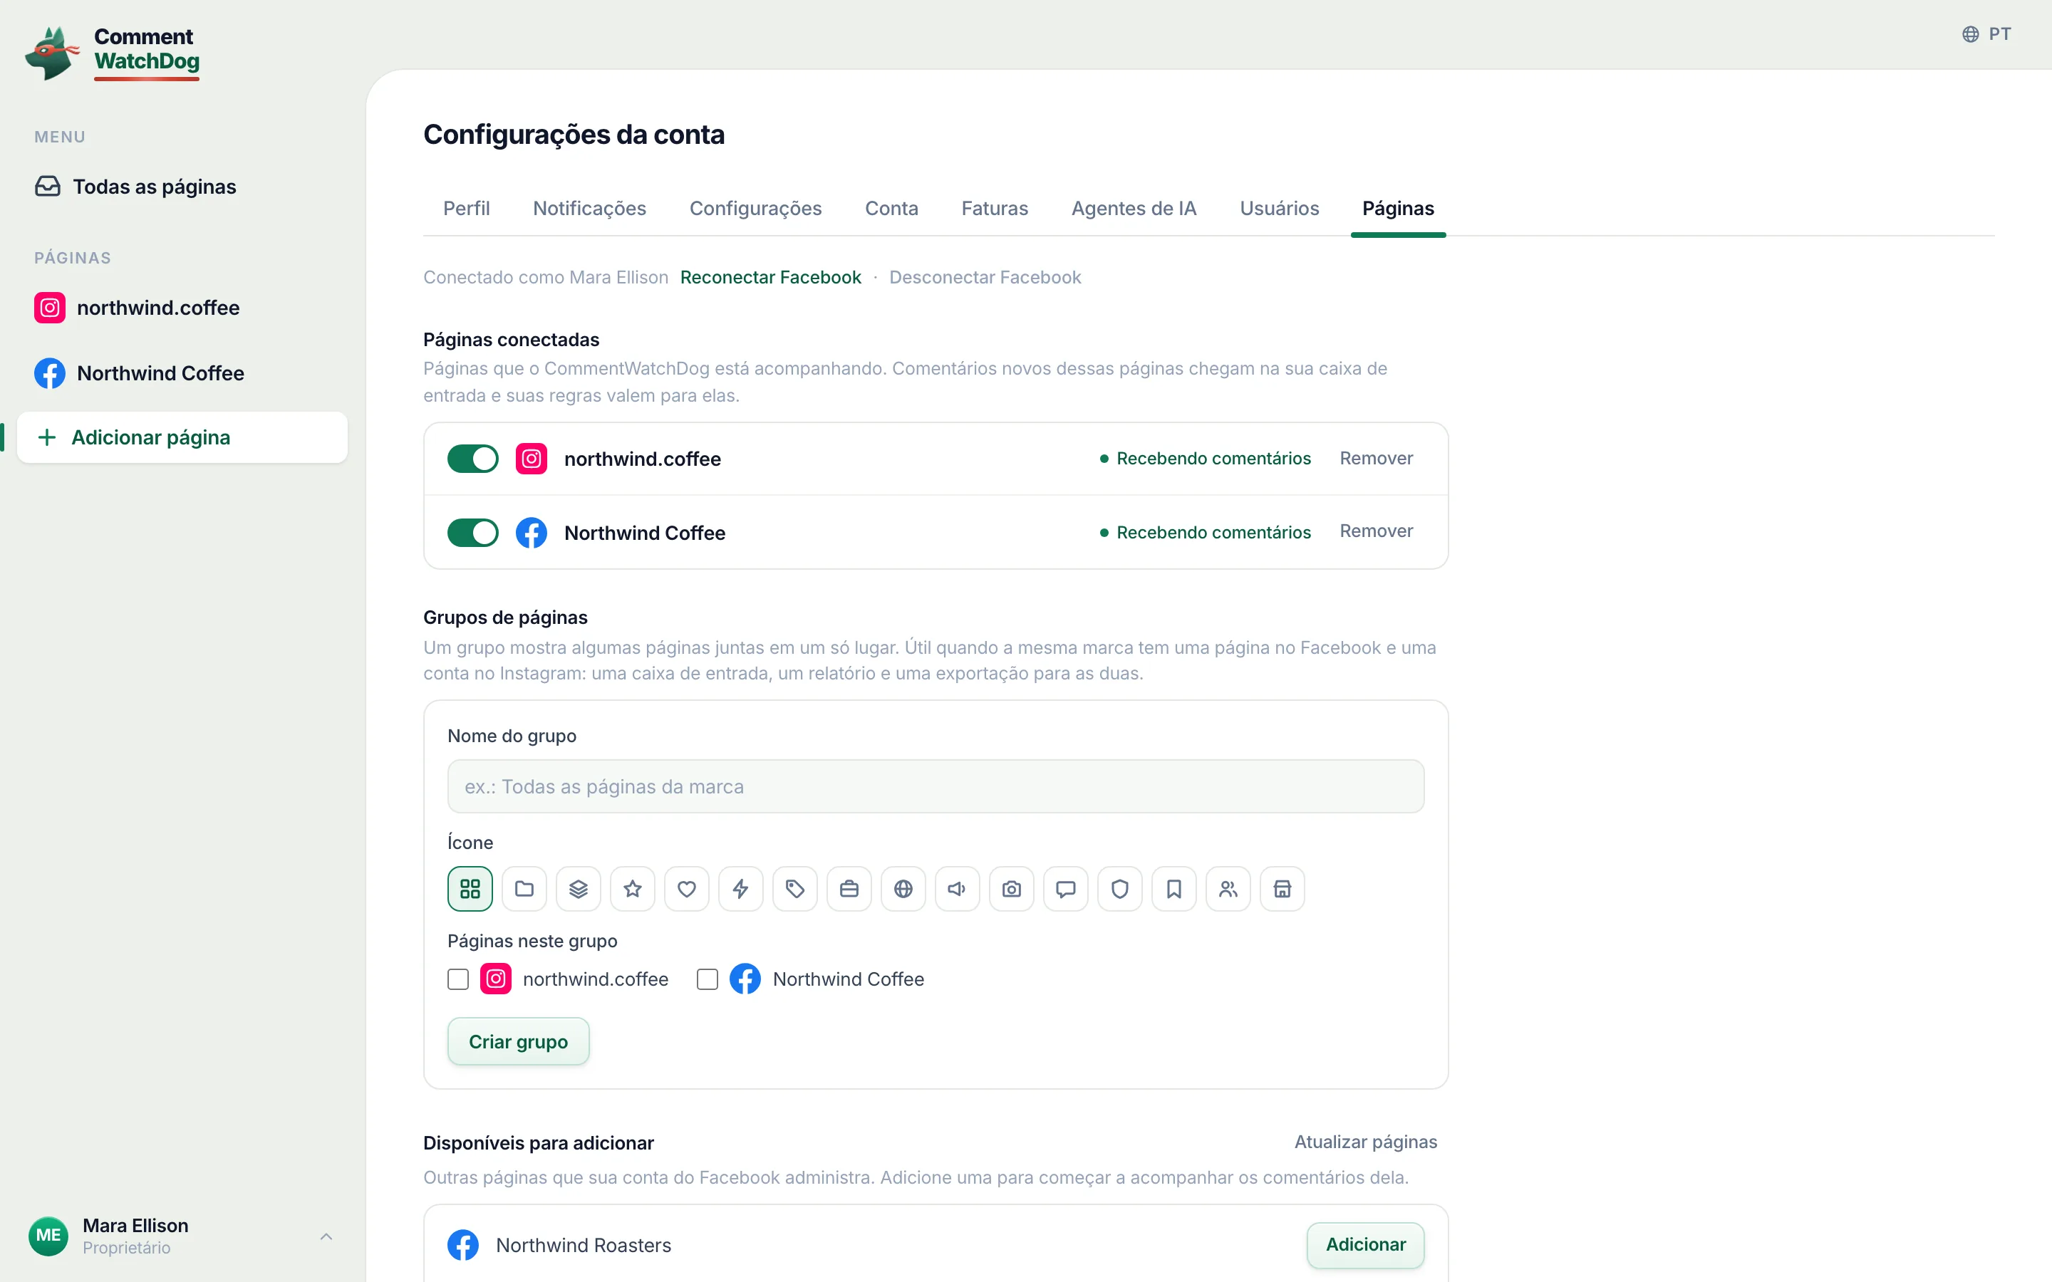Open the Configurações tab

pos(755,209)
